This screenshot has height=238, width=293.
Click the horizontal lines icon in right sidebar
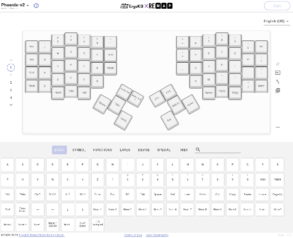(x=278, y=64)
